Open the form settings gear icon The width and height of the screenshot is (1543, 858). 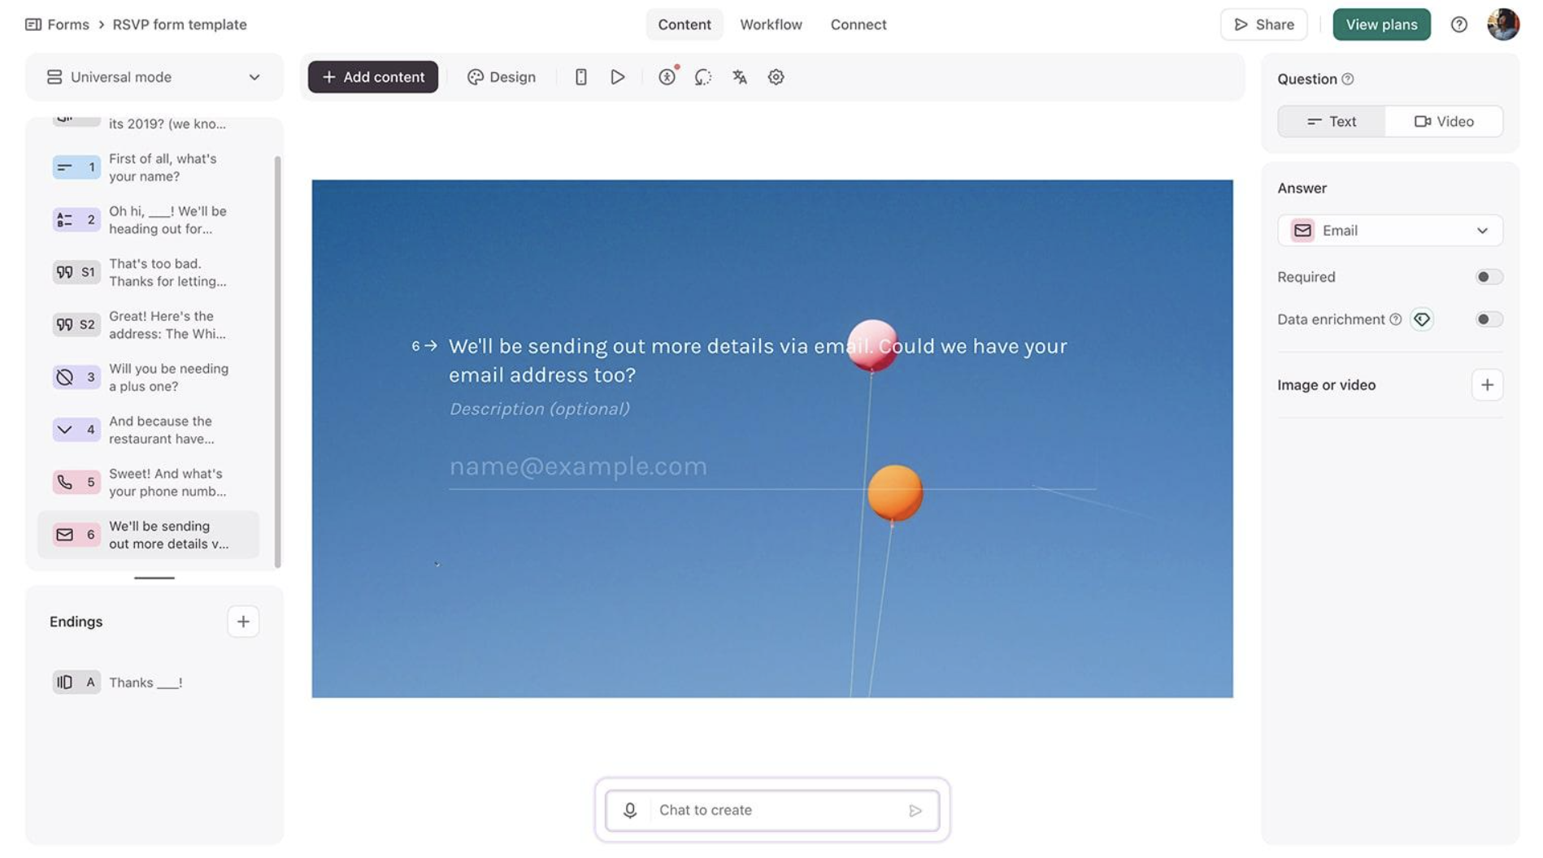[776, 77]
